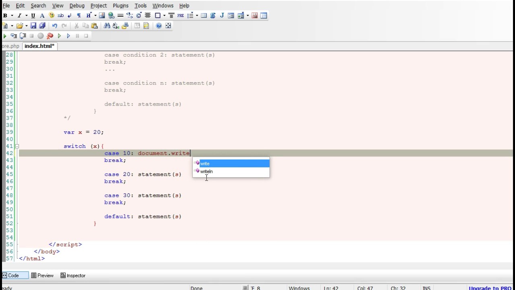Open the View menu
This screenshot has width=515, height=290.
click(x=58, y=6)
